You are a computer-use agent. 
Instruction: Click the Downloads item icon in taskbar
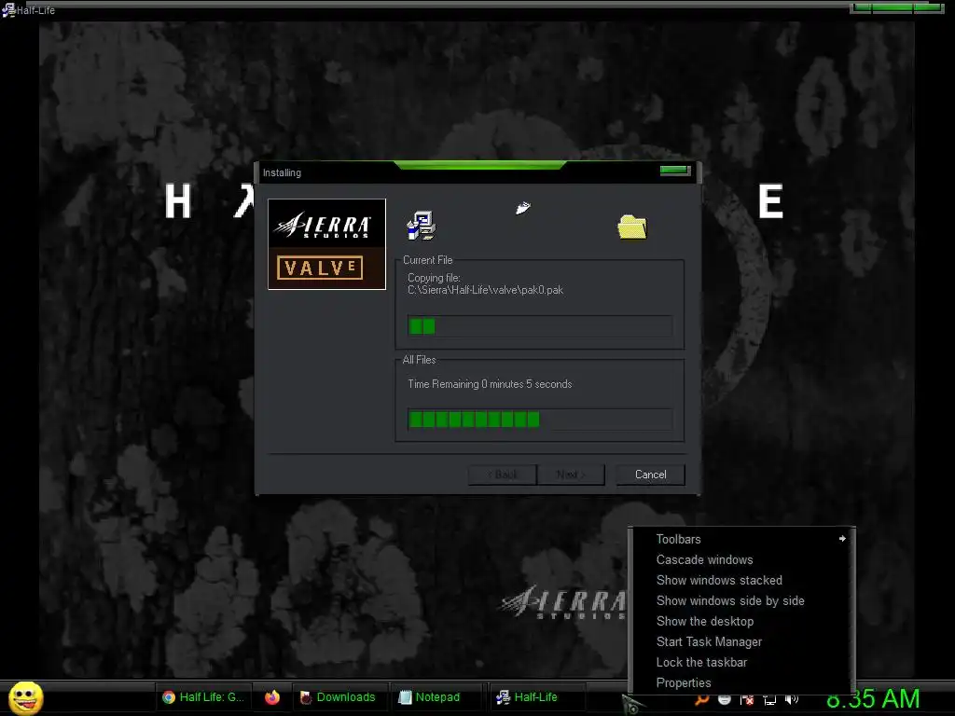pos(306,697)
